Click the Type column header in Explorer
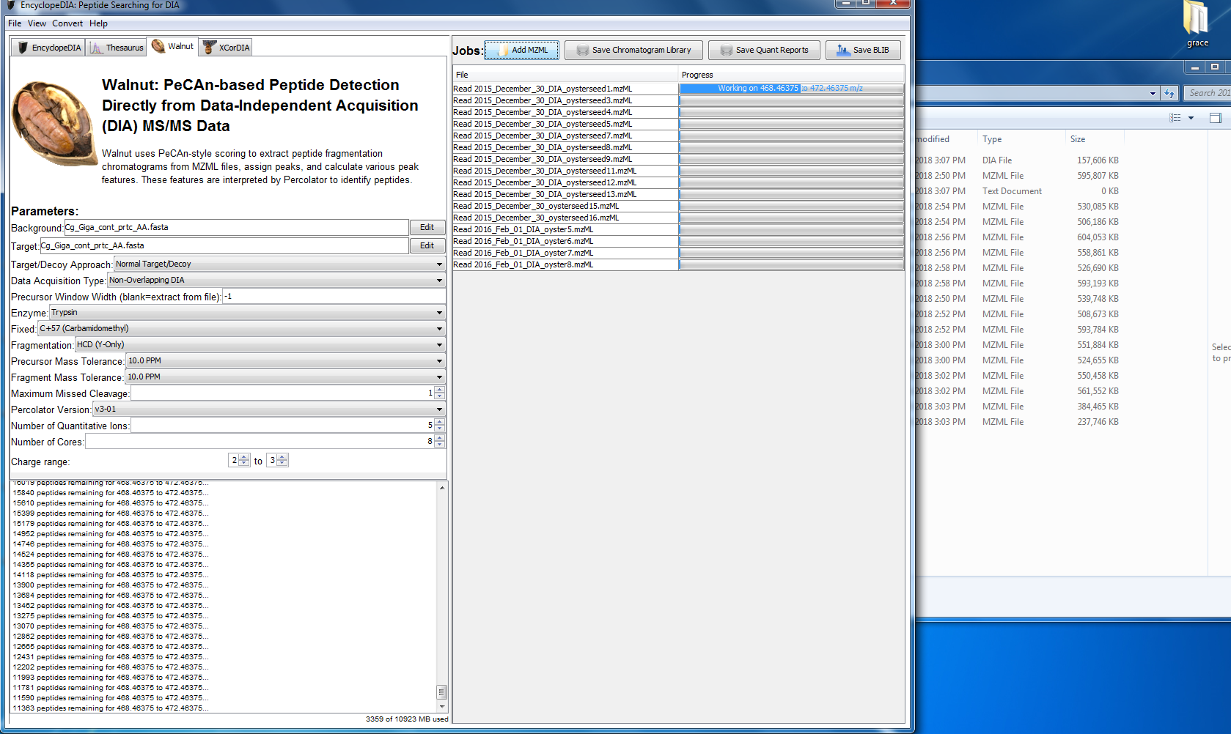The width and height of the screenshot is (1231, 734). pyautogui.click(x=1020, y=139)
